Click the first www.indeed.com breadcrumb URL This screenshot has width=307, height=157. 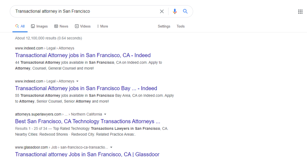pos(45,48)
